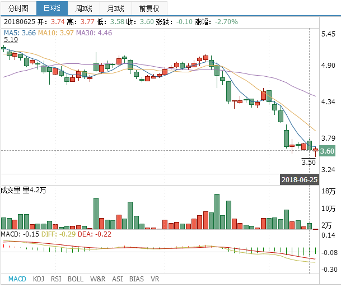This screenshot has height=287, width=341.
Task: Select the 日K线 tab
Action: [52, 8]
